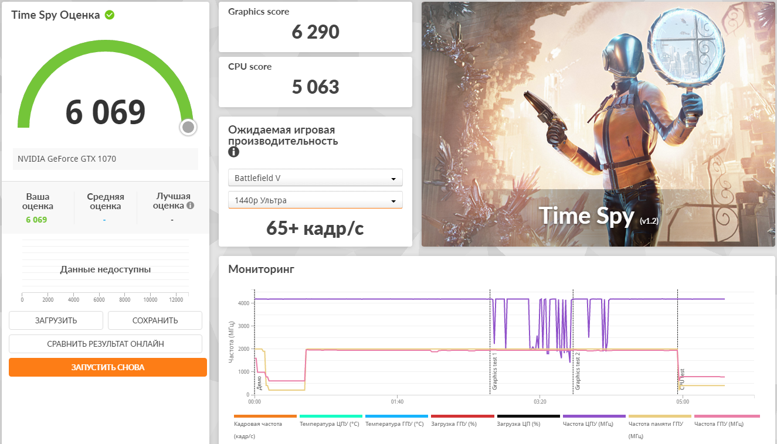Click the CPU test timeline marker
This screenshot has height=444, width=777.
(682, 379)
